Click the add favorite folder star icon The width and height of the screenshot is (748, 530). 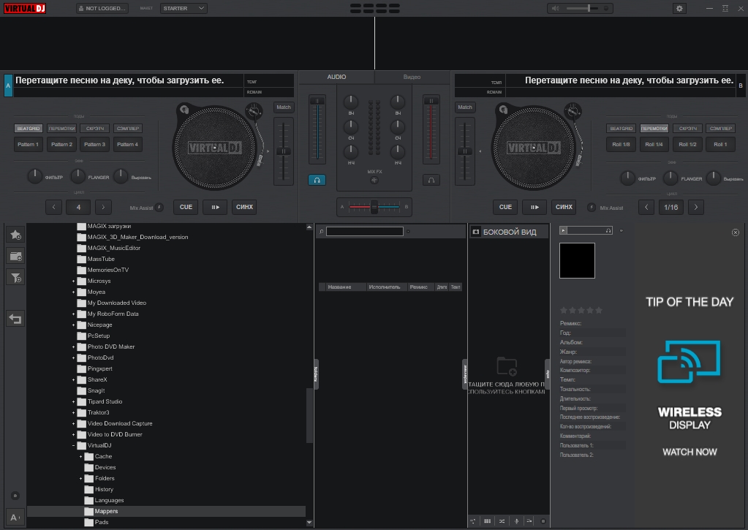[x=15, y=235]
